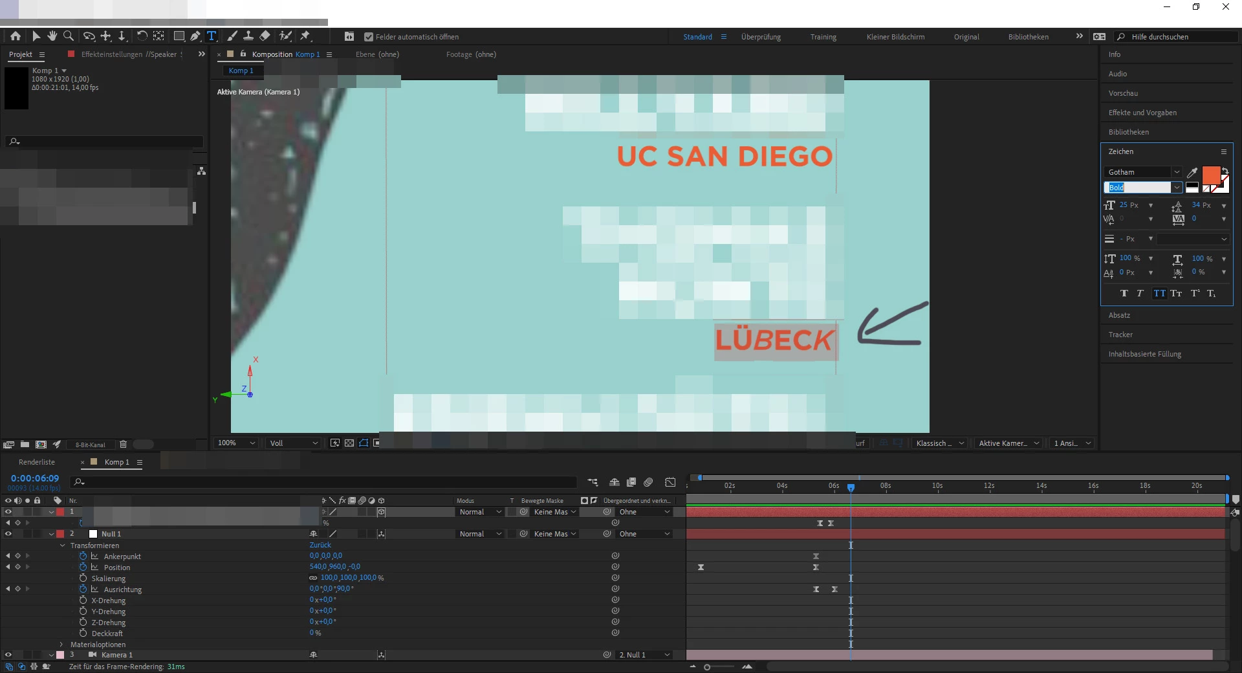Image resolution: width=1242 pixels, height=673 pixels.
Task: Uncheck Felder automatisch öffnen checkbox
Action: coord(369,37)
